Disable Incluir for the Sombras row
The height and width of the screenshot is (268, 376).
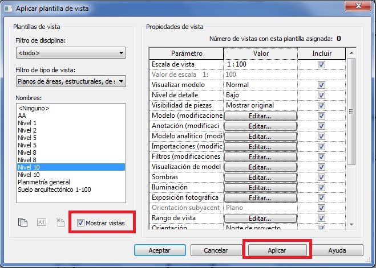[x=321, y=177]
